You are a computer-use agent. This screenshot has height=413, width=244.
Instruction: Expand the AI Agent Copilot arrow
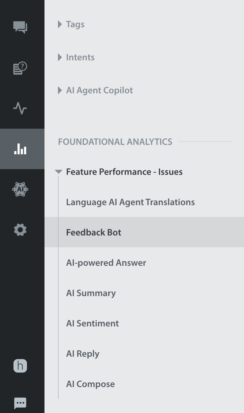(60, 90)
